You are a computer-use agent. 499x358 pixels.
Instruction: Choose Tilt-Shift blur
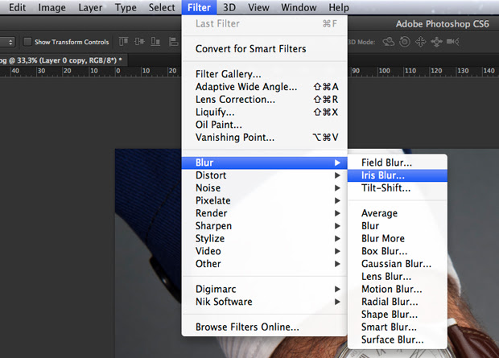coord(398,188)
